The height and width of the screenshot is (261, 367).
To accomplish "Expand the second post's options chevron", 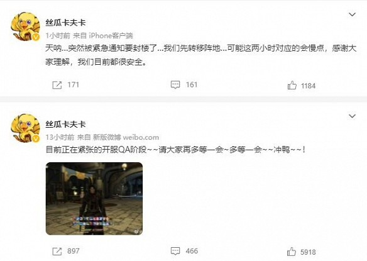I will click(353, 116).
